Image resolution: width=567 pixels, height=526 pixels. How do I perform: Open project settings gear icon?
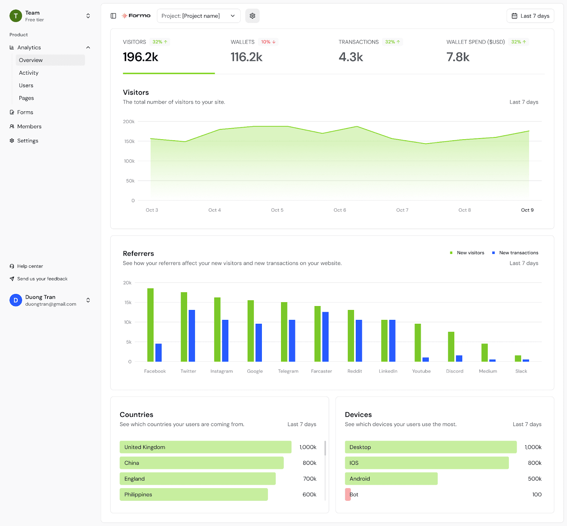(x=252, y=16)
